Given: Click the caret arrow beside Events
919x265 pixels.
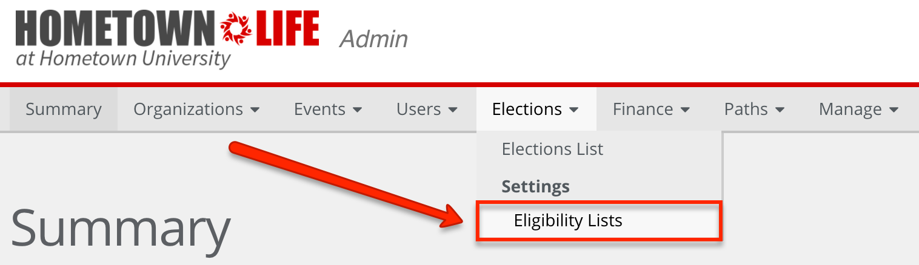Looking at the screenshot, I should coord(358,110).
